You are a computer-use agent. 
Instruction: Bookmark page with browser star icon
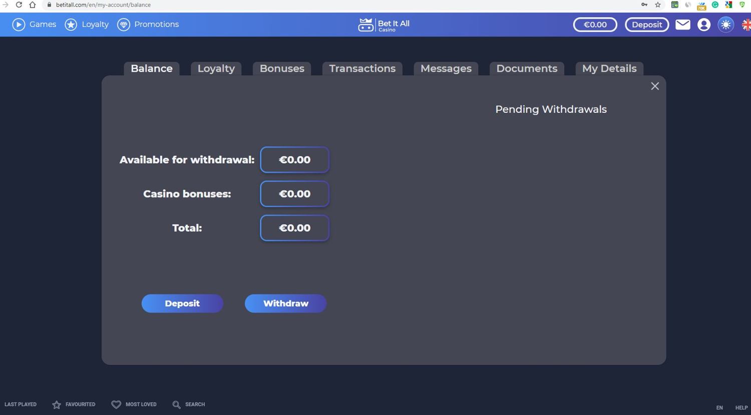point(658,5)
